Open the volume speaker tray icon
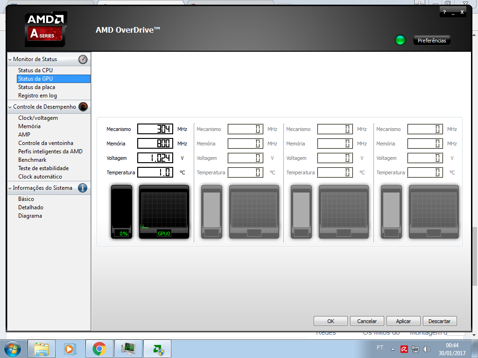Viewport: 478px width, 358px height. click(x=427, y=349)
